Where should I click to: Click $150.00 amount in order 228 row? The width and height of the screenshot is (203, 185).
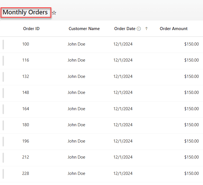click(192, 173)
